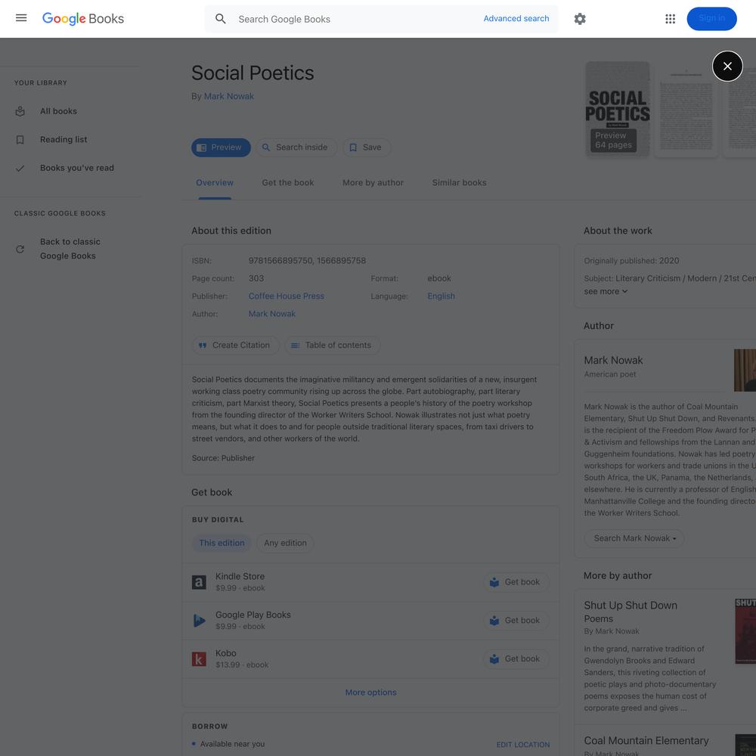Switch to Similar books tab

pos(459,183)
